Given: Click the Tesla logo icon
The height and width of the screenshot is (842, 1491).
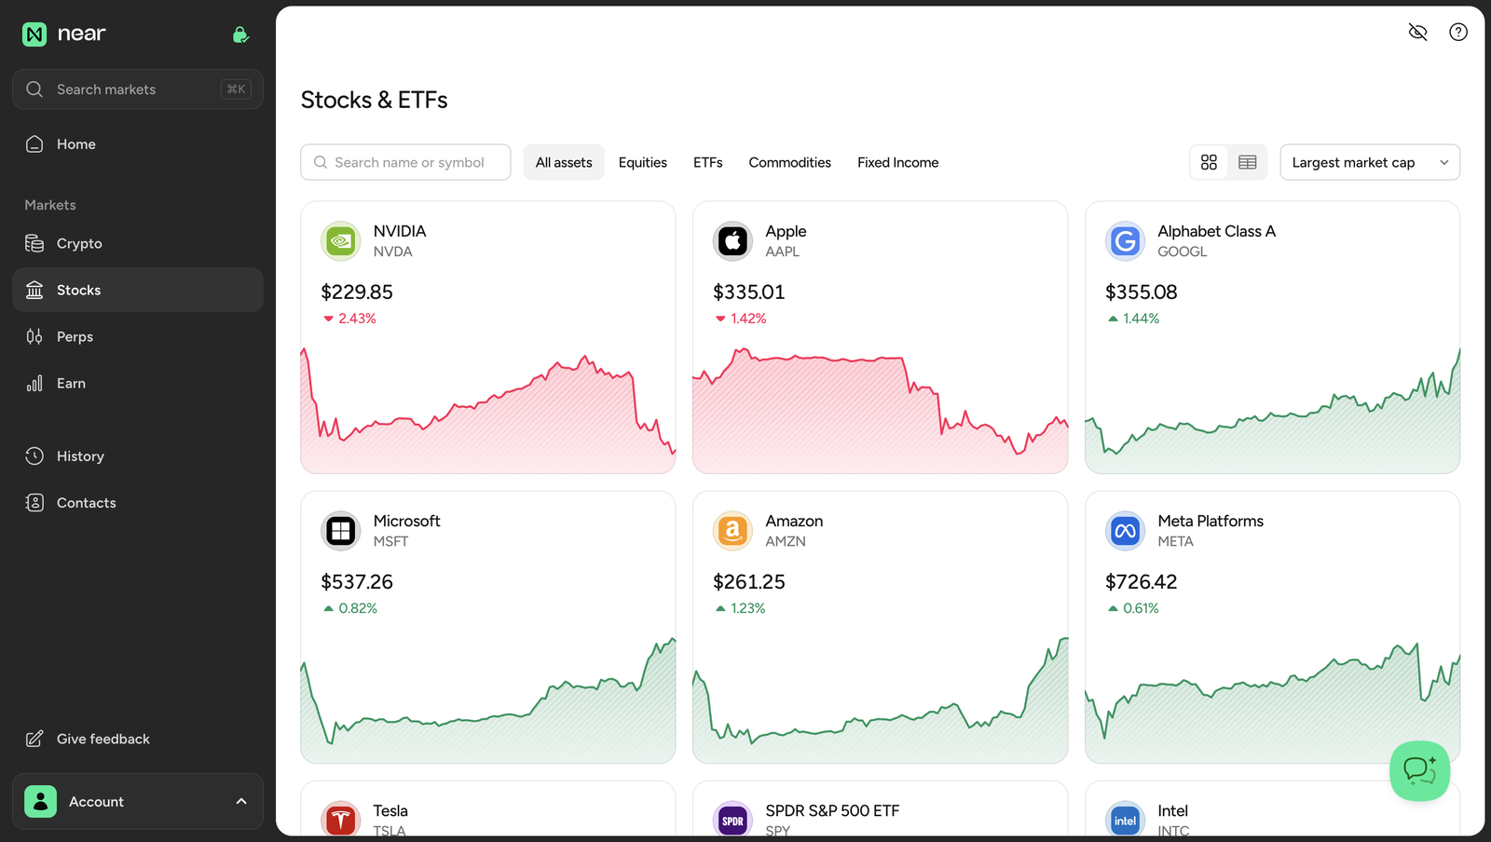Looking at the screenshot, I should coord(341,819).
